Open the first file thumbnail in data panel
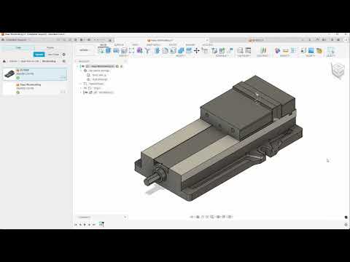350x262 pixels. point(9,74)
